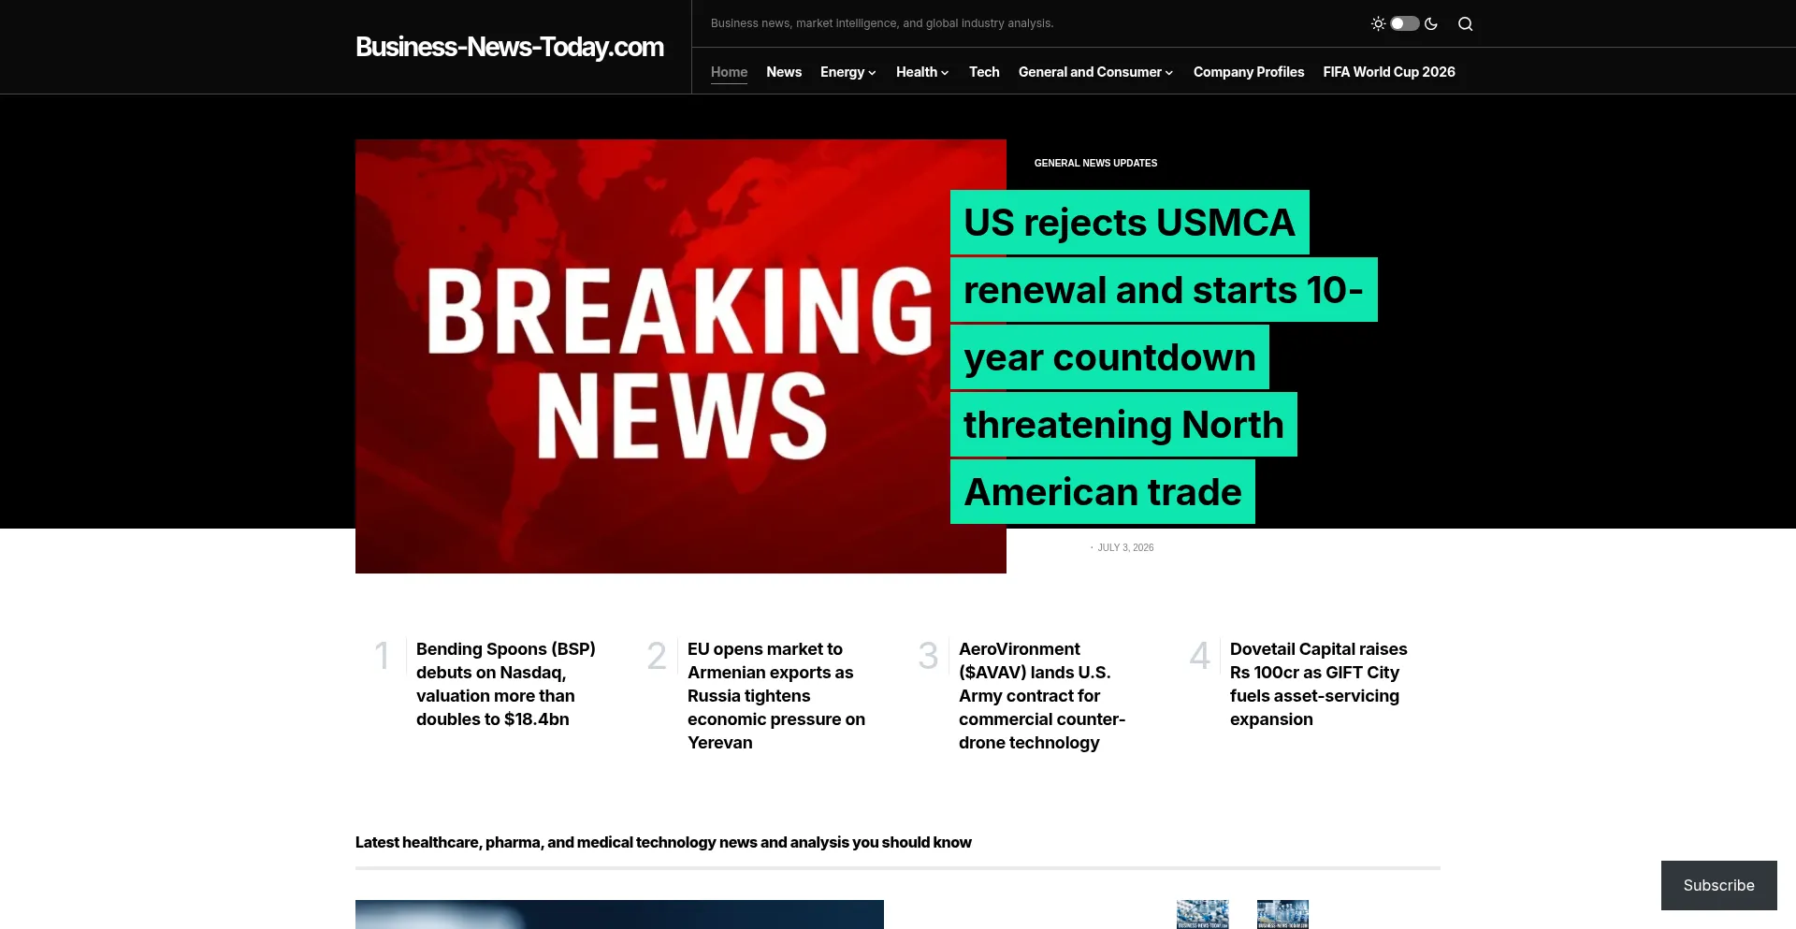Expand the Energy menu chevron
The height and width of the screenshot is (929, 1796).
(x=872, y=73)
